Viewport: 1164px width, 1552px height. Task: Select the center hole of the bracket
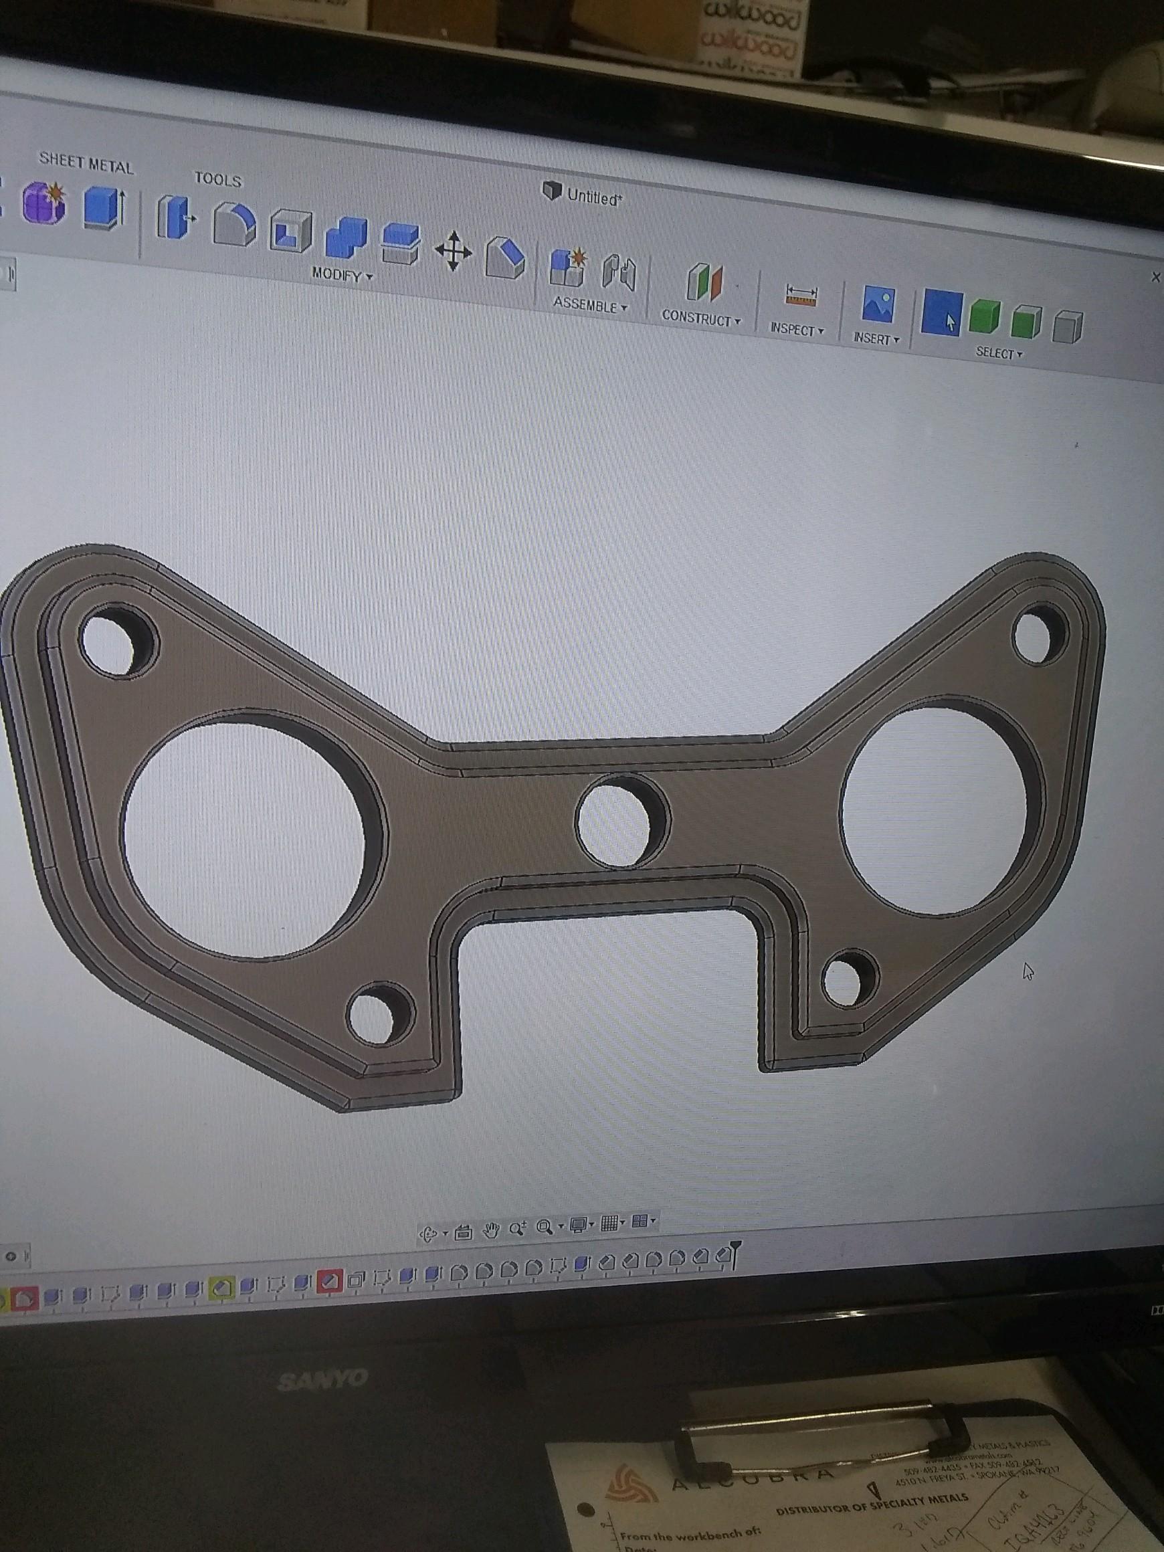click(621, 819)
